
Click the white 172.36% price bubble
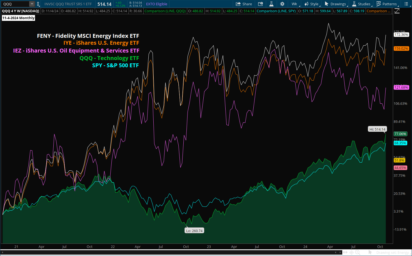401,35
